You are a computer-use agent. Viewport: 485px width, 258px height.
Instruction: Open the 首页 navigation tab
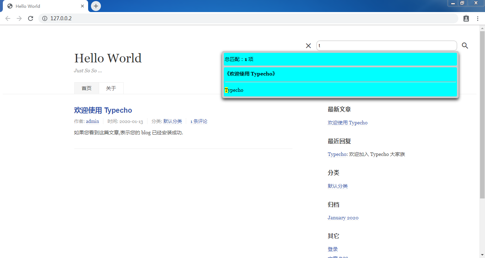tap(86, 88)
